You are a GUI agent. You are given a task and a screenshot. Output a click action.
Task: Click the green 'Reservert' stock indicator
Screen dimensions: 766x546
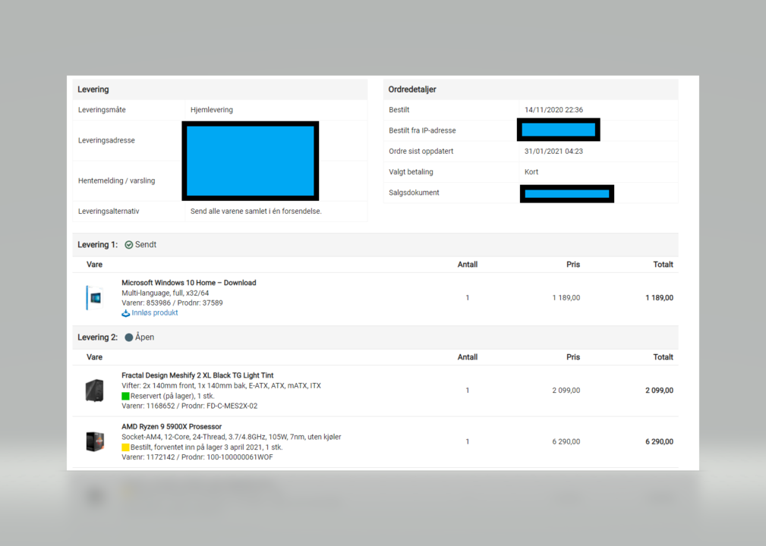(x=125, y=396)
